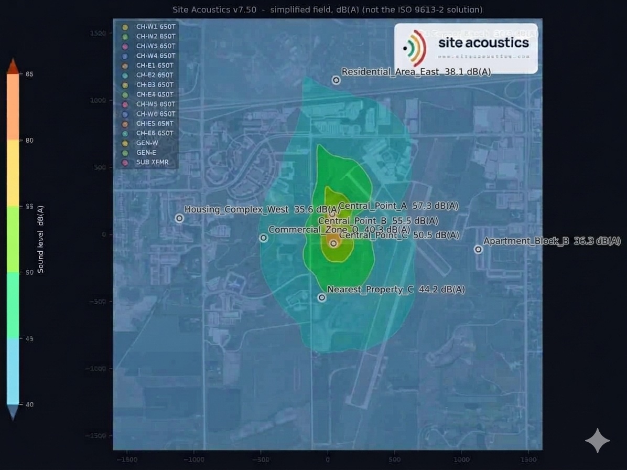The image size is (627, 470).
Task: Click the yellow segment of the colorbar
Action: click(13, 173)
